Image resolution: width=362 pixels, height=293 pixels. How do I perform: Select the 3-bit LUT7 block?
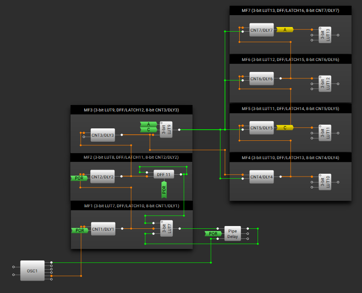pyautogui.click(x=166, y=228)
